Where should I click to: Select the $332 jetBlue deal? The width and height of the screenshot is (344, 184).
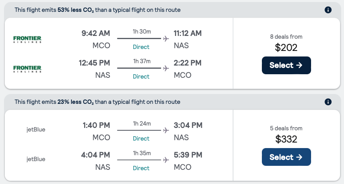coord(286,157)
